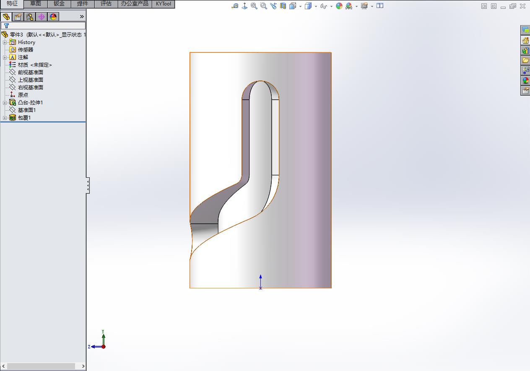This screenshot has width=530, height=371.
Task: Open the View Palette task pane icon
Action: point(525,70)
